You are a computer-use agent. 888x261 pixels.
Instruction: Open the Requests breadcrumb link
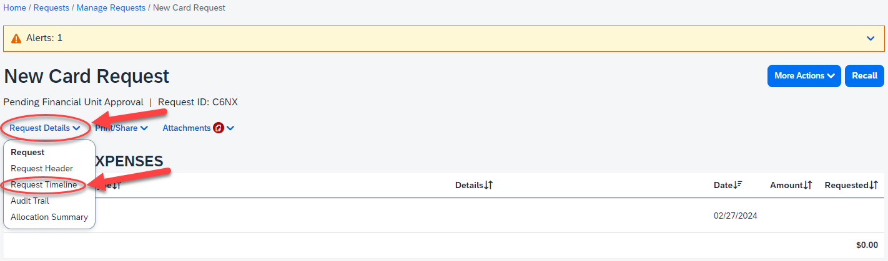click(51, 8)
